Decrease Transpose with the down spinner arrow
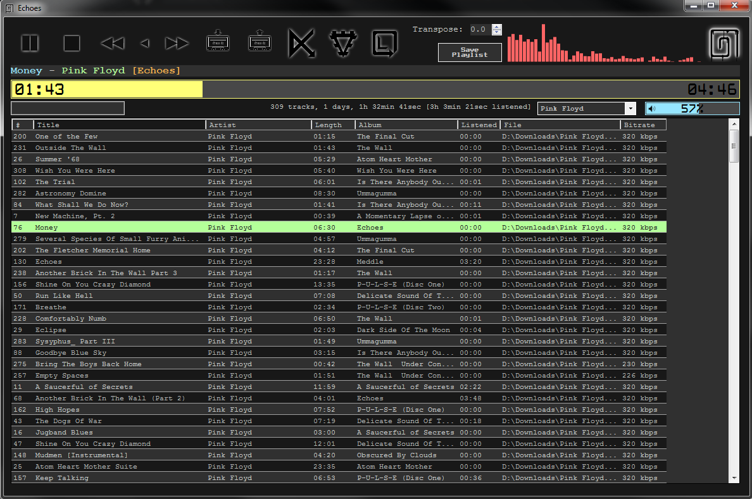This screenshot has width=752, height=499. coord(497,33)
